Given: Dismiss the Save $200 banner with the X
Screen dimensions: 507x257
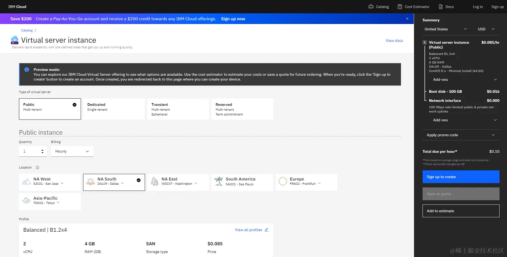Looking at the screenshot, I should [407, 19].
